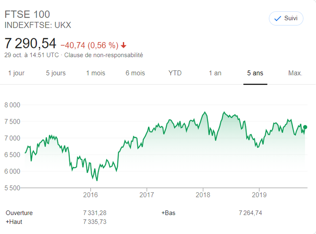The height and width of the screenshot is (234, 316).
Task: Click the FTSE 100 title
Action: [x=27, y=14]
